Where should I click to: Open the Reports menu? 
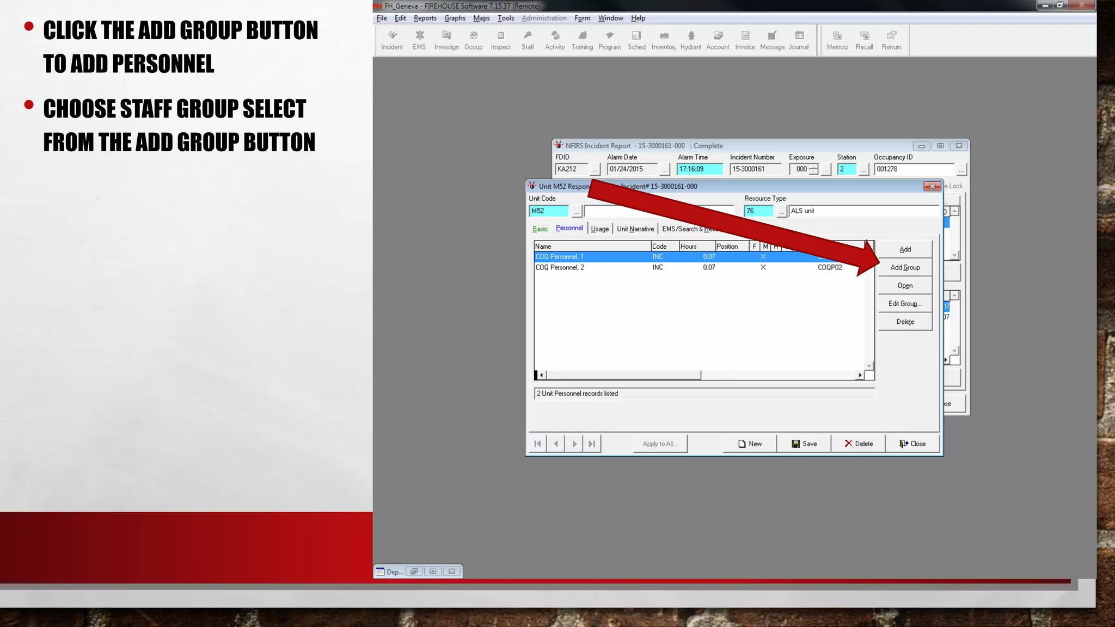[x=425, y=18]
